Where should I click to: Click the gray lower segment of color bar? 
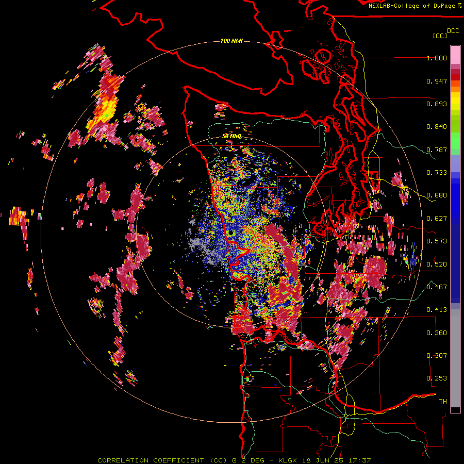[455, 358]
